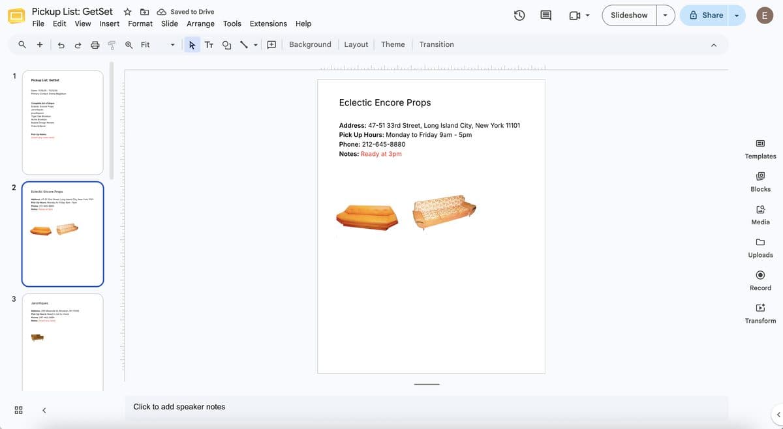The width and height of the screenshot is (783, 429).
Task: Open the Extensions menu
Action: tap(268, 23)
